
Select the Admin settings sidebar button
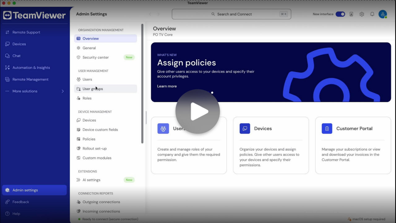34,190
